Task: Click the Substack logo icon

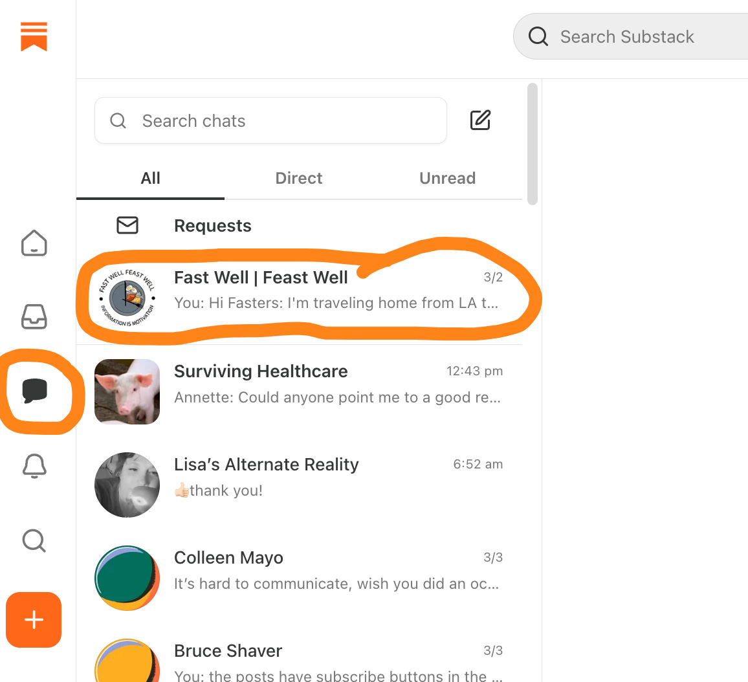Action: click(x=34, y=36)
